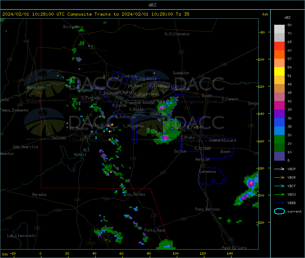
Task: Click the 'J_Prats' map label
Action: tap(187, 138)
